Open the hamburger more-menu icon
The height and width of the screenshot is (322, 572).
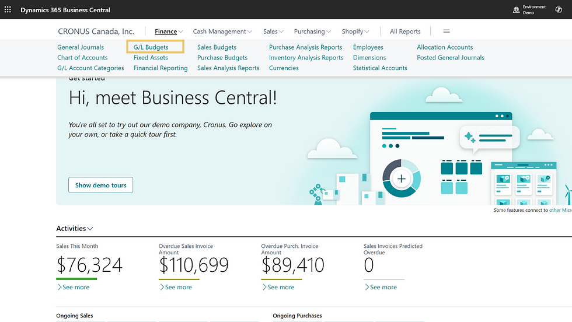coord(446,32)
